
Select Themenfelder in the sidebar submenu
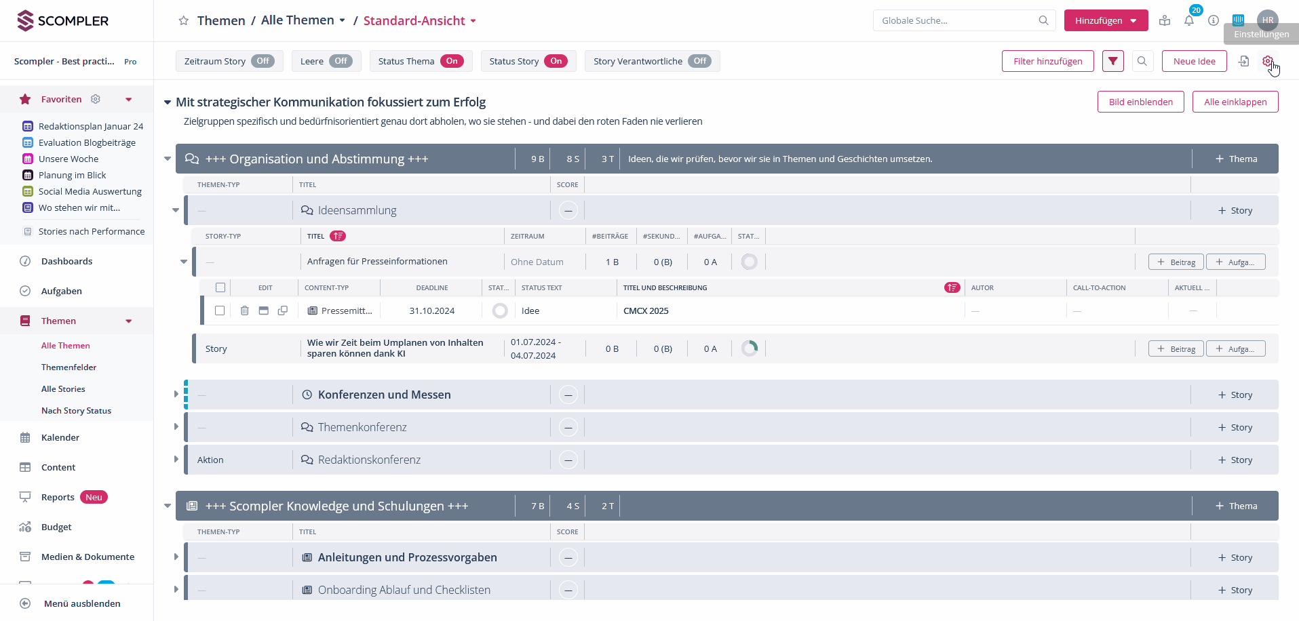pyautogui.click(x=69, y=367)
